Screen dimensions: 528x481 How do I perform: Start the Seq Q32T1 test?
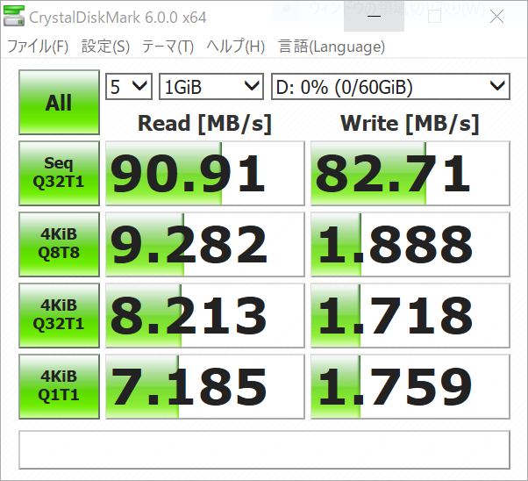pos(59,173)
